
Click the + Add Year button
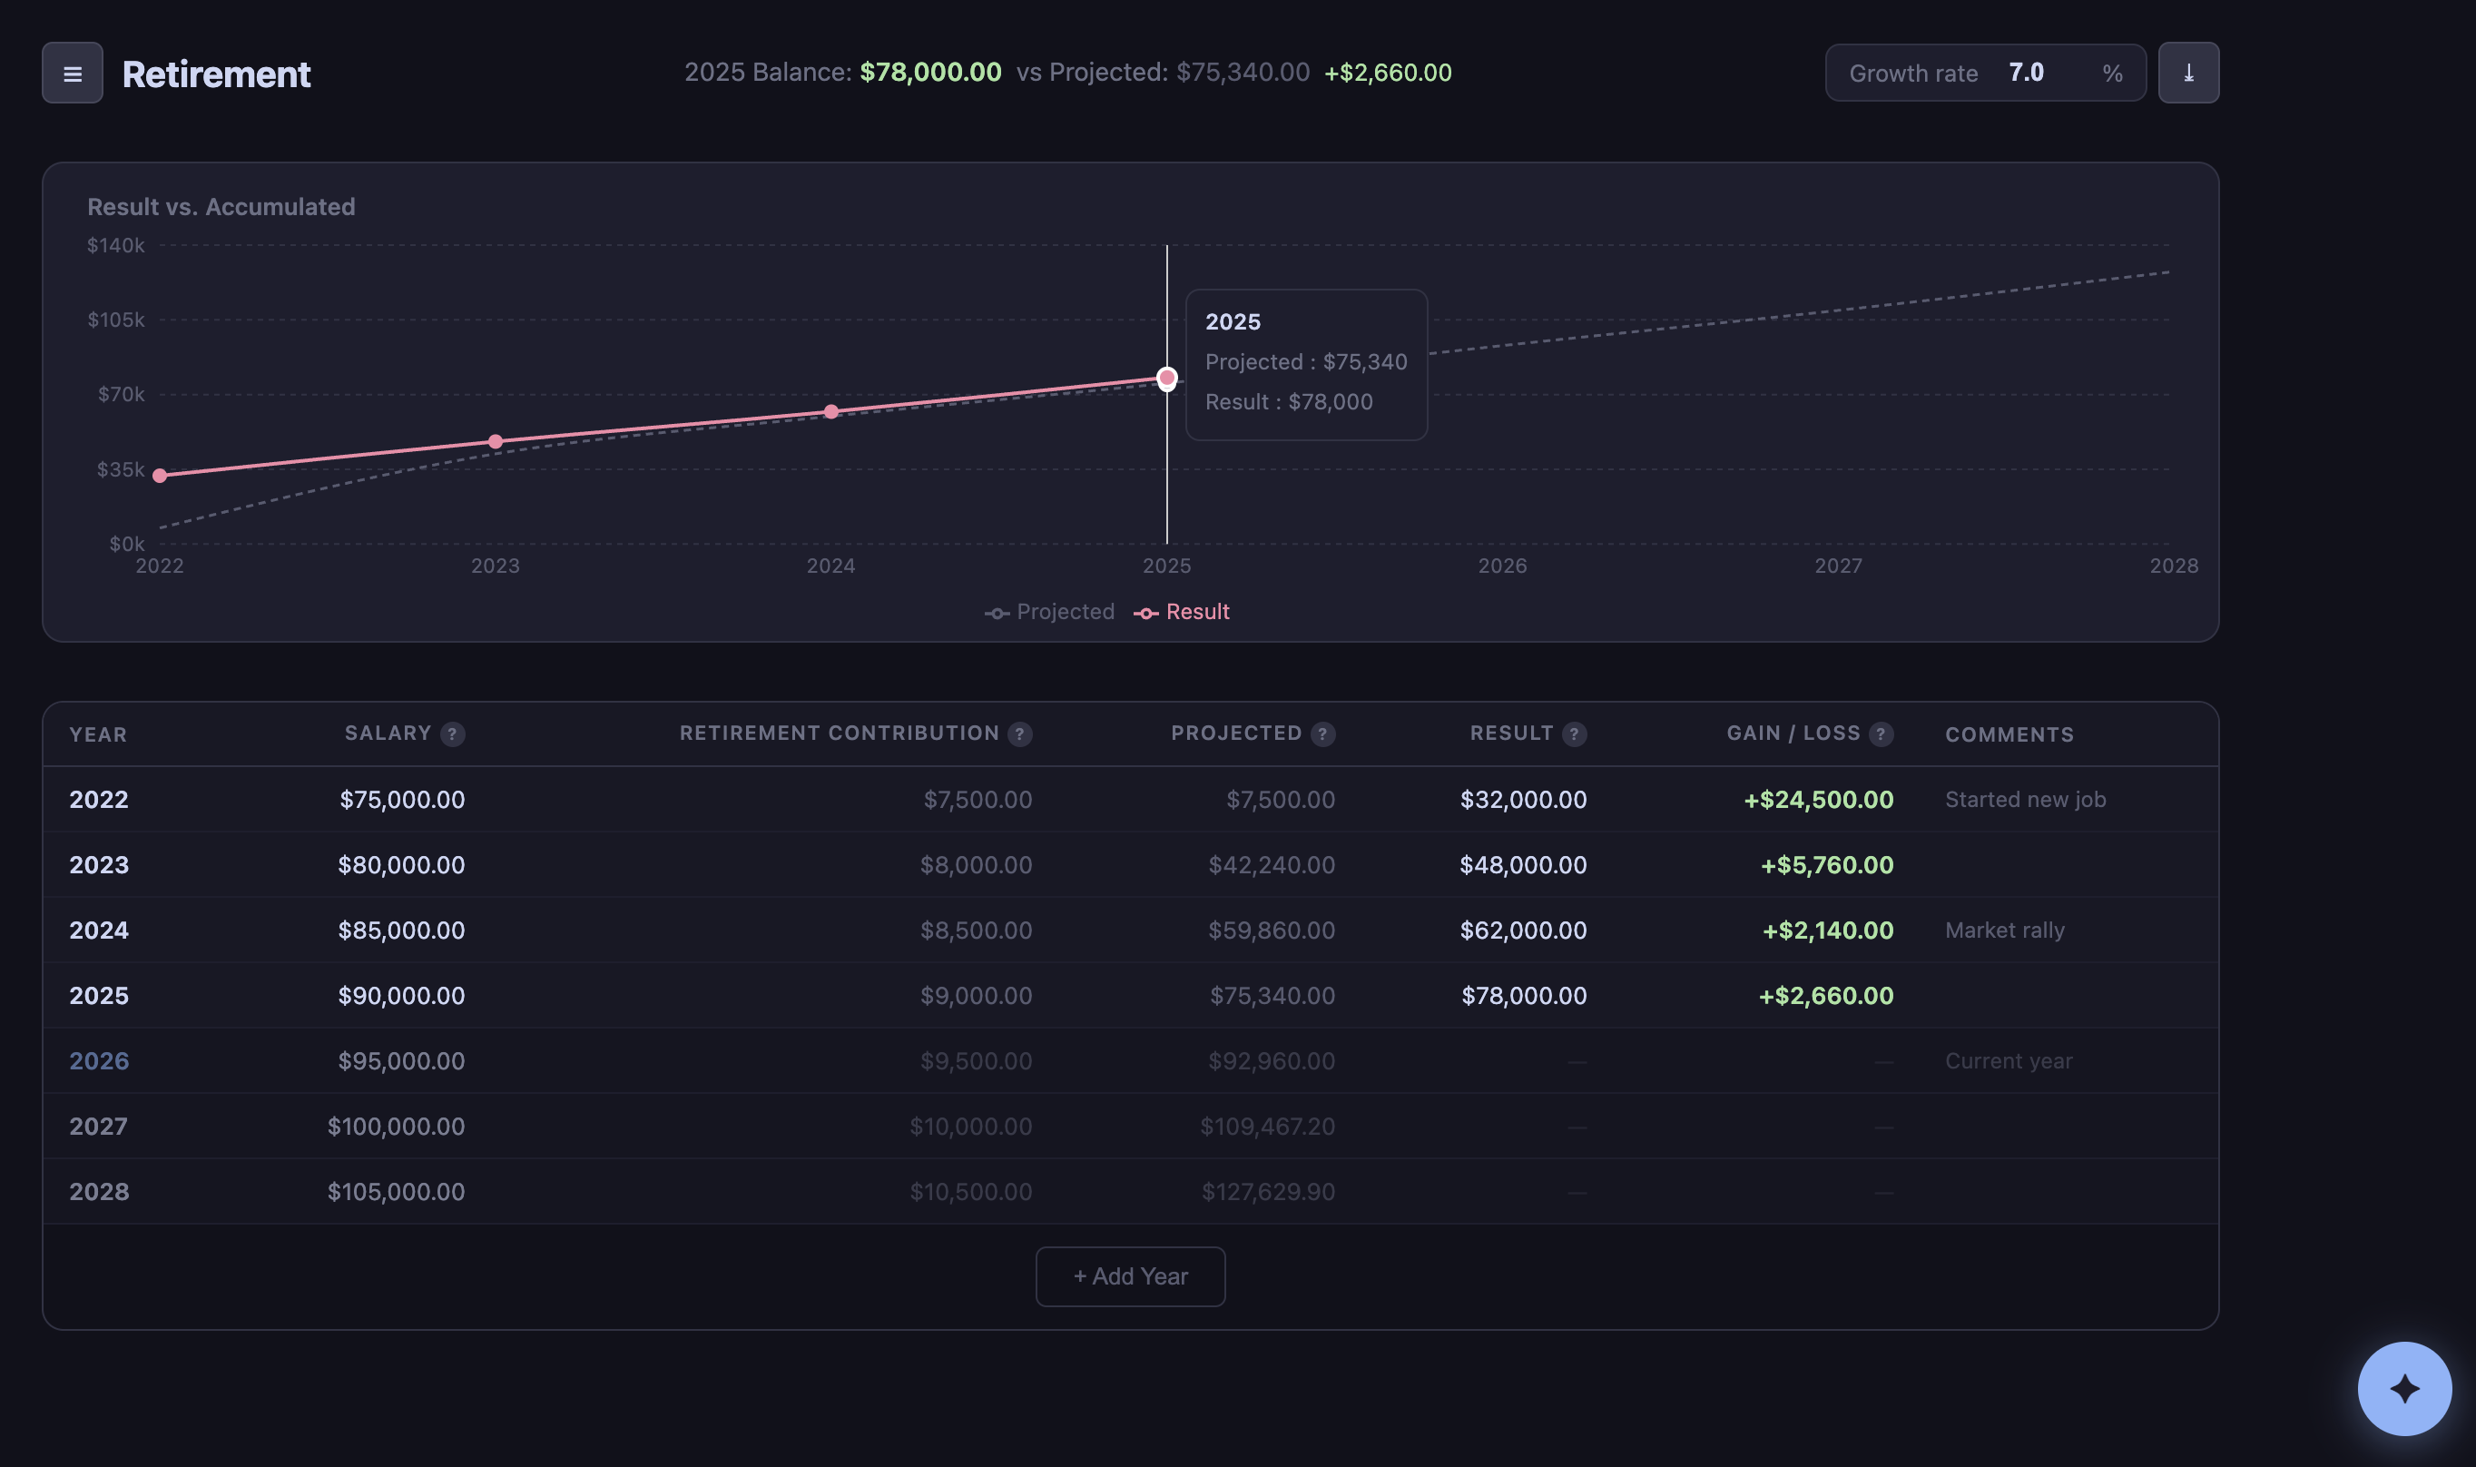coord(1129,1276)
